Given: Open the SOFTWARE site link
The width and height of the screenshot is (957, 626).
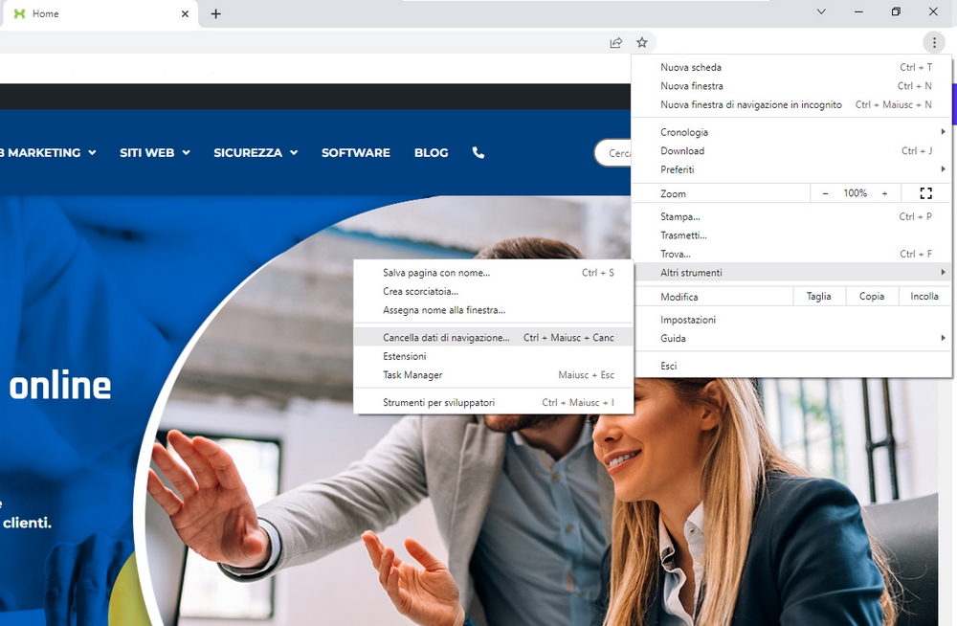Looking at the screenshot, I should click(x=356, y=153).
